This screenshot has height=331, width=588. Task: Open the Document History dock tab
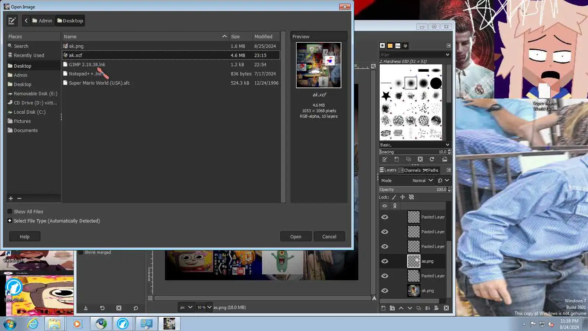[405, 46]
